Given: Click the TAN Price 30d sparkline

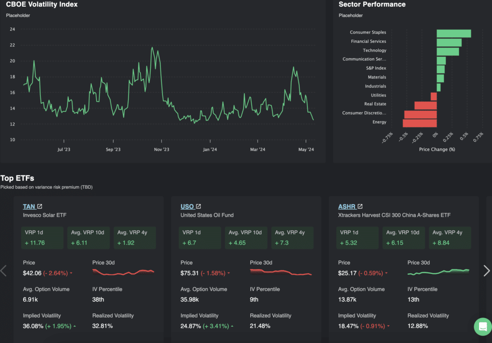Looking at the screenshot, I should pos(123,272).
